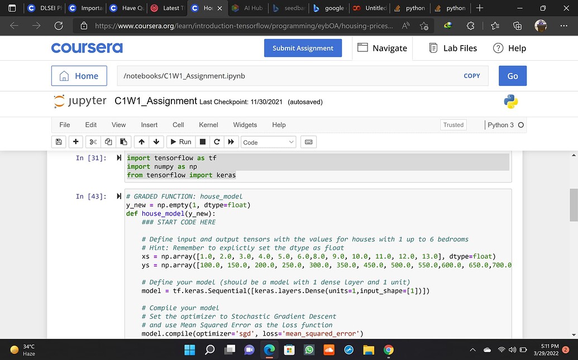Open the cell type Code dropdown
This screenshot has height=360, width=578.
click(x=268, y=142)
